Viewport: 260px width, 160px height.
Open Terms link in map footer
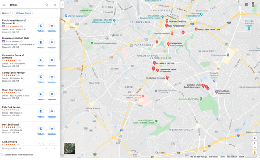tap(222, 157)
